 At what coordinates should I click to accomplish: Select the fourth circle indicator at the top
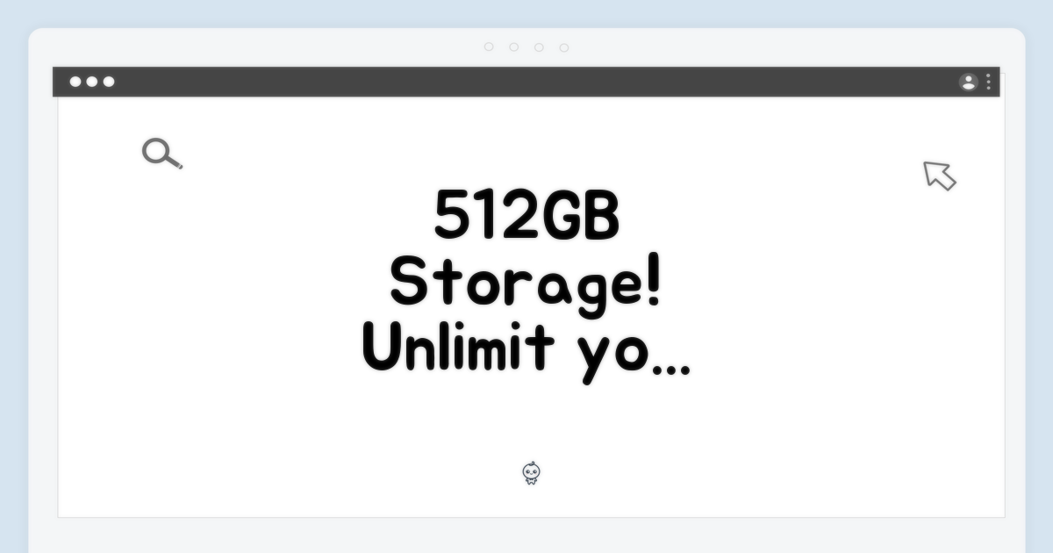coord(564,47)
